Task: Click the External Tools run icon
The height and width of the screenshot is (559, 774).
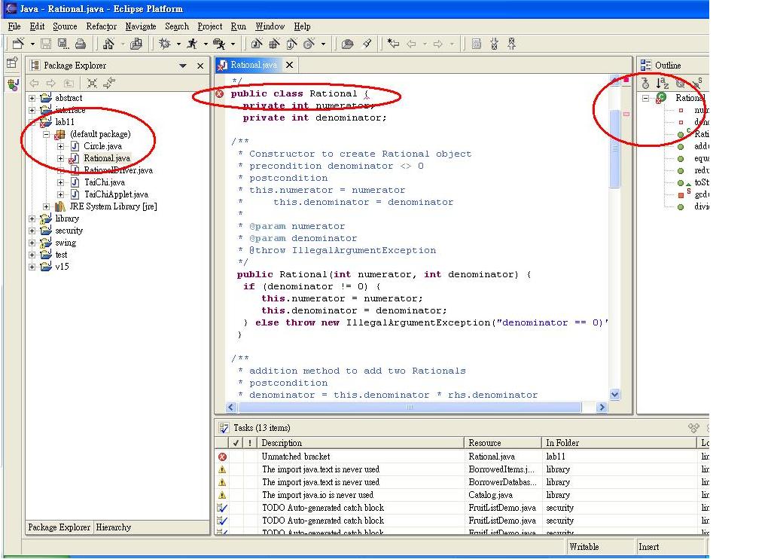Action: point(219,44)
